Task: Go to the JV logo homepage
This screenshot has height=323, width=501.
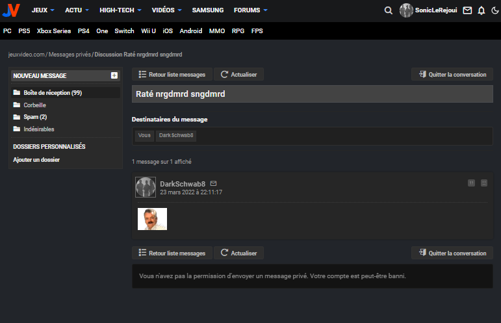Action: point(11,10)
